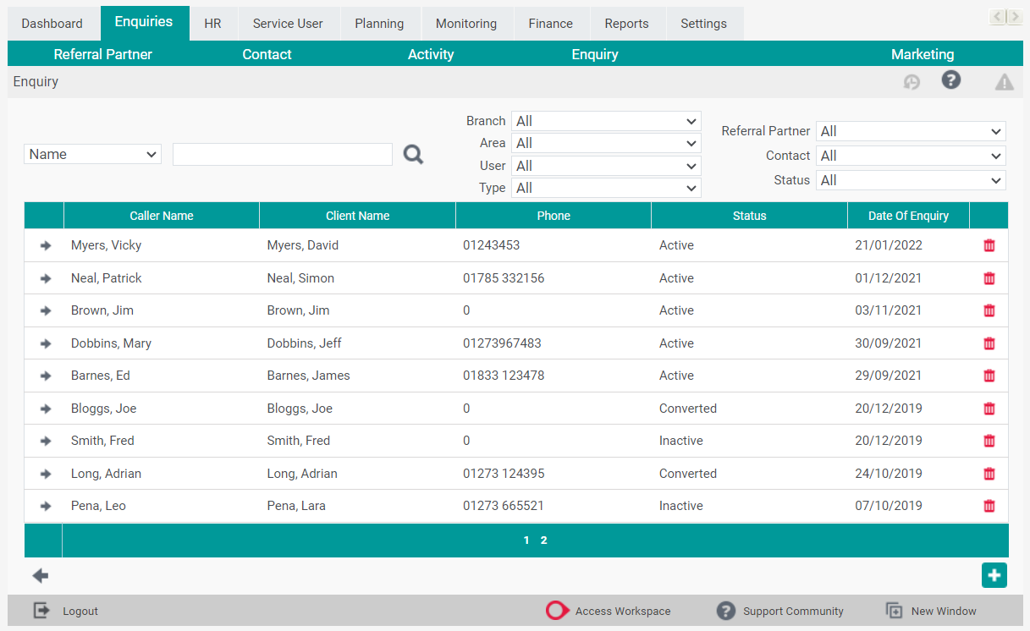Click inside the search text box
This screenshot has width=1030, height=631.
282,154
